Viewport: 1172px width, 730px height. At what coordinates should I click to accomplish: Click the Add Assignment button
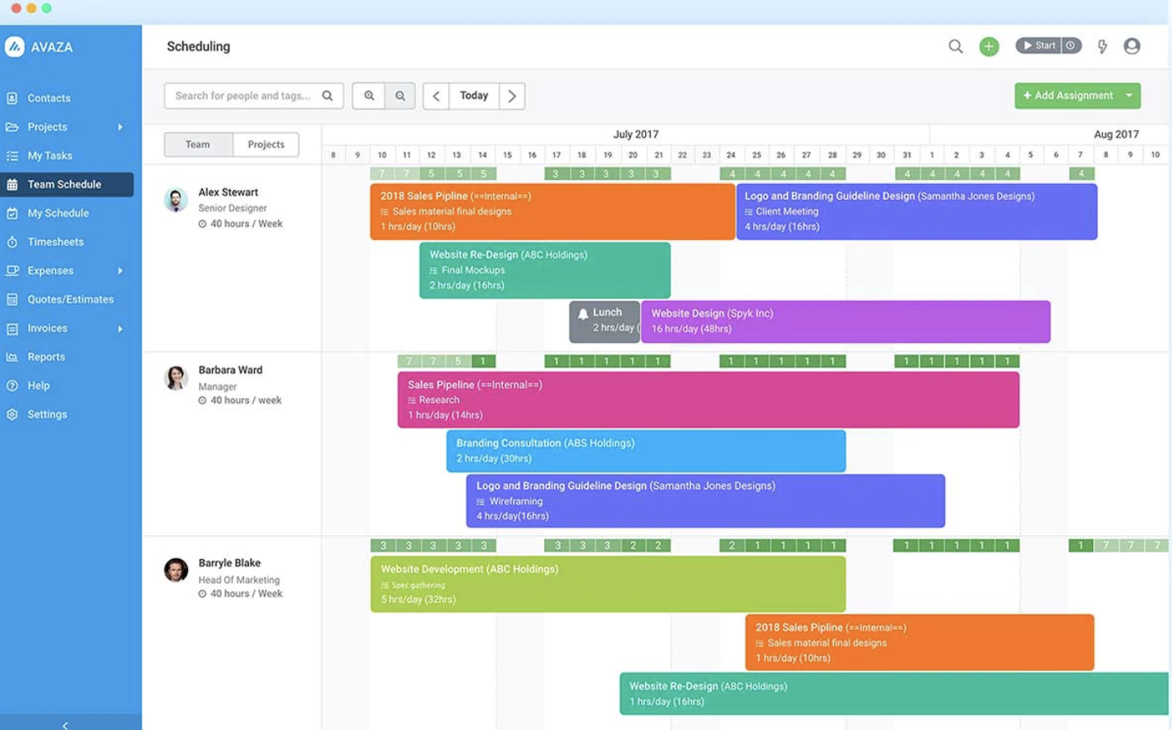[1068, 95]
